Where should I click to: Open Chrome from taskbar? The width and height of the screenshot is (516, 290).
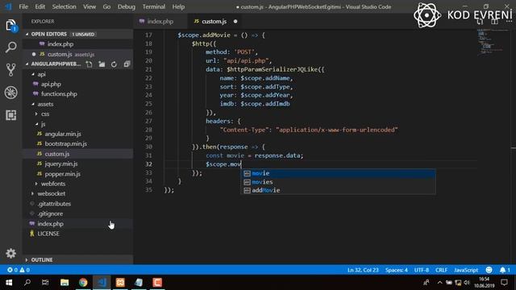click(83, 283)
